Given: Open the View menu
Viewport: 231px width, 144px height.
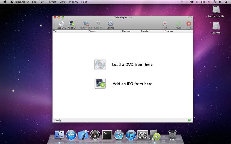Looking at the screenshot, I should click(62, 2).
